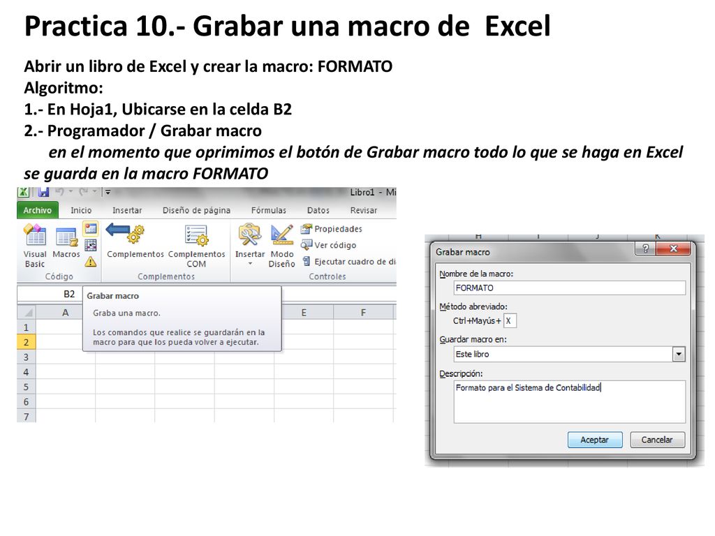The image size is (715, 536).
Task: Switch to the Inicio tab
Action: pyautogui.click(x=81, y=210)
